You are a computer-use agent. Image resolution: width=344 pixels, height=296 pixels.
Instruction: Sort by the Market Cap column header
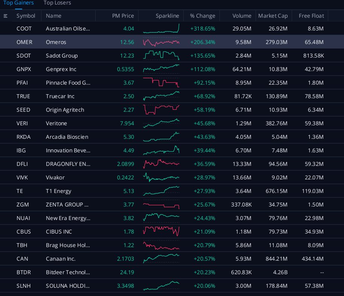click(273, 16)
